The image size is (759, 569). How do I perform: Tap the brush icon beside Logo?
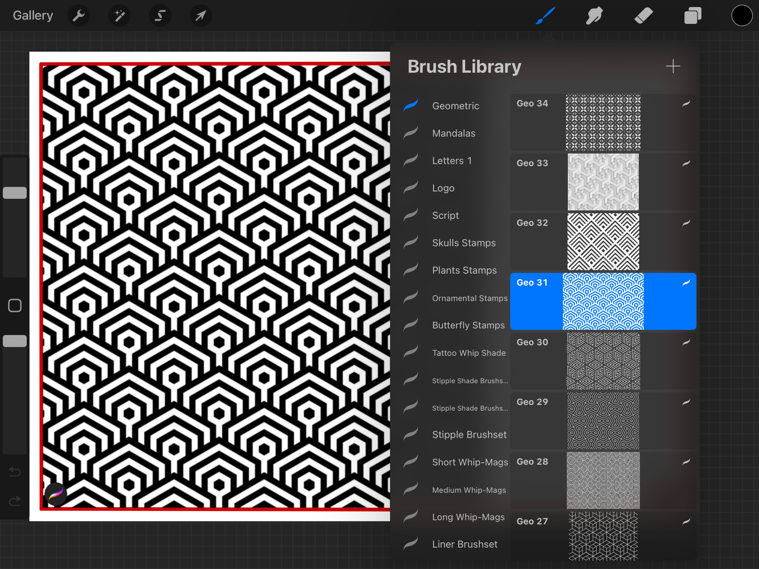(x=411, y=187)
